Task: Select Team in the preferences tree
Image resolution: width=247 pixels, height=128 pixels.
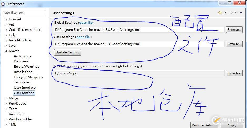Action: click(13, 109)
